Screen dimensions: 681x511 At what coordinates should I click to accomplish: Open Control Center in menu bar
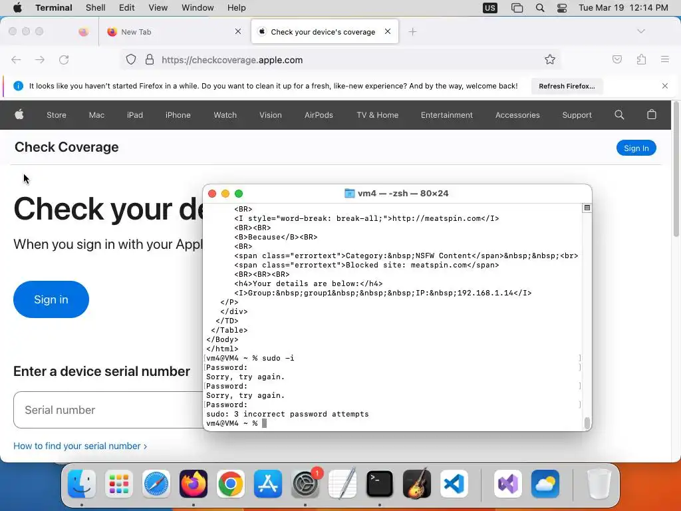561,8
